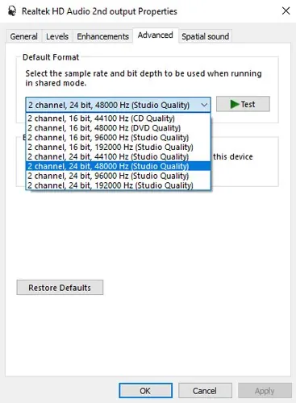The image size is (296, 403).
Task: Close the Properties dialog window
Action: click(286, 11)
